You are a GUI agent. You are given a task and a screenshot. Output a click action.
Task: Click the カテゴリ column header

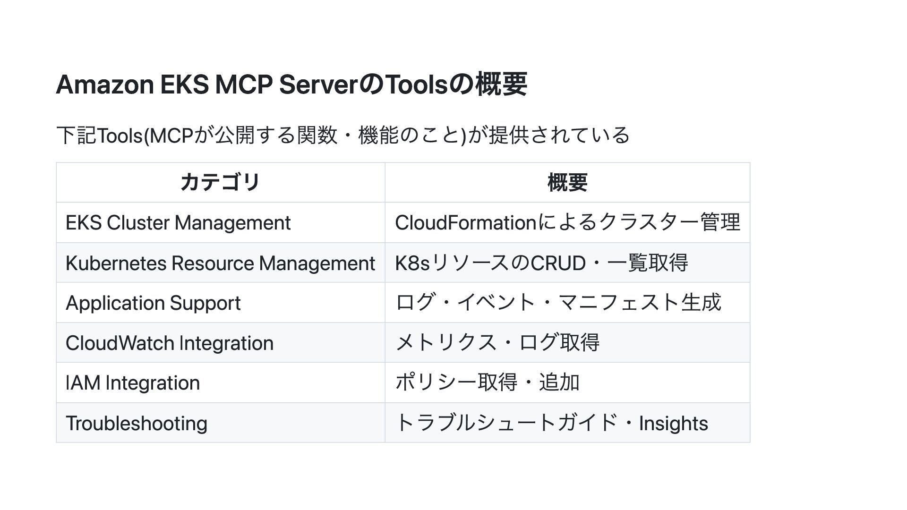(x=220, y=182)
